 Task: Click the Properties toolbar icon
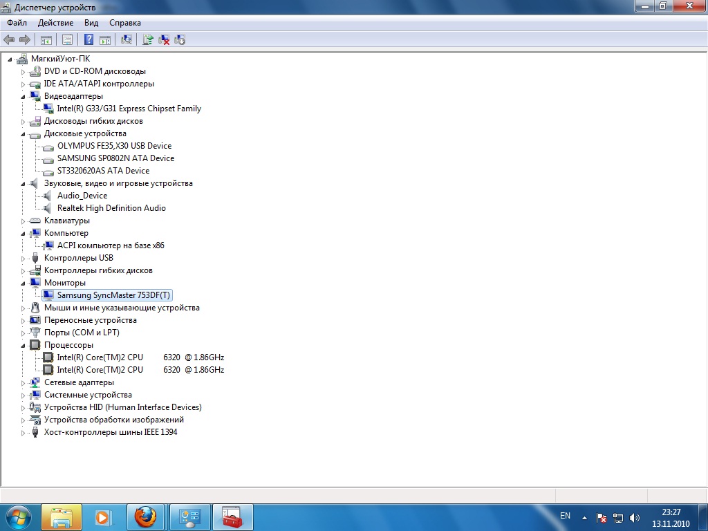(x=67, y=39)
